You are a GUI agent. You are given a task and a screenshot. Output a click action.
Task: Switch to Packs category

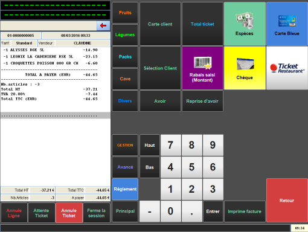tap(125, 57)
